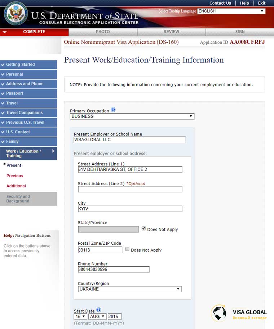Go to Additional work subsection link

(x=16, y=186)
